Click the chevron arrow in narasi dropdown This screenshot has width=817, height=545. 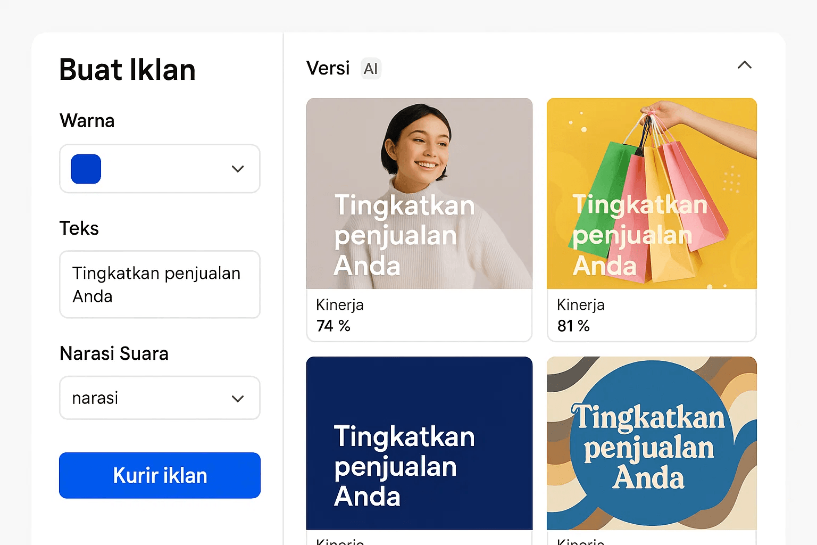(238, 399)
